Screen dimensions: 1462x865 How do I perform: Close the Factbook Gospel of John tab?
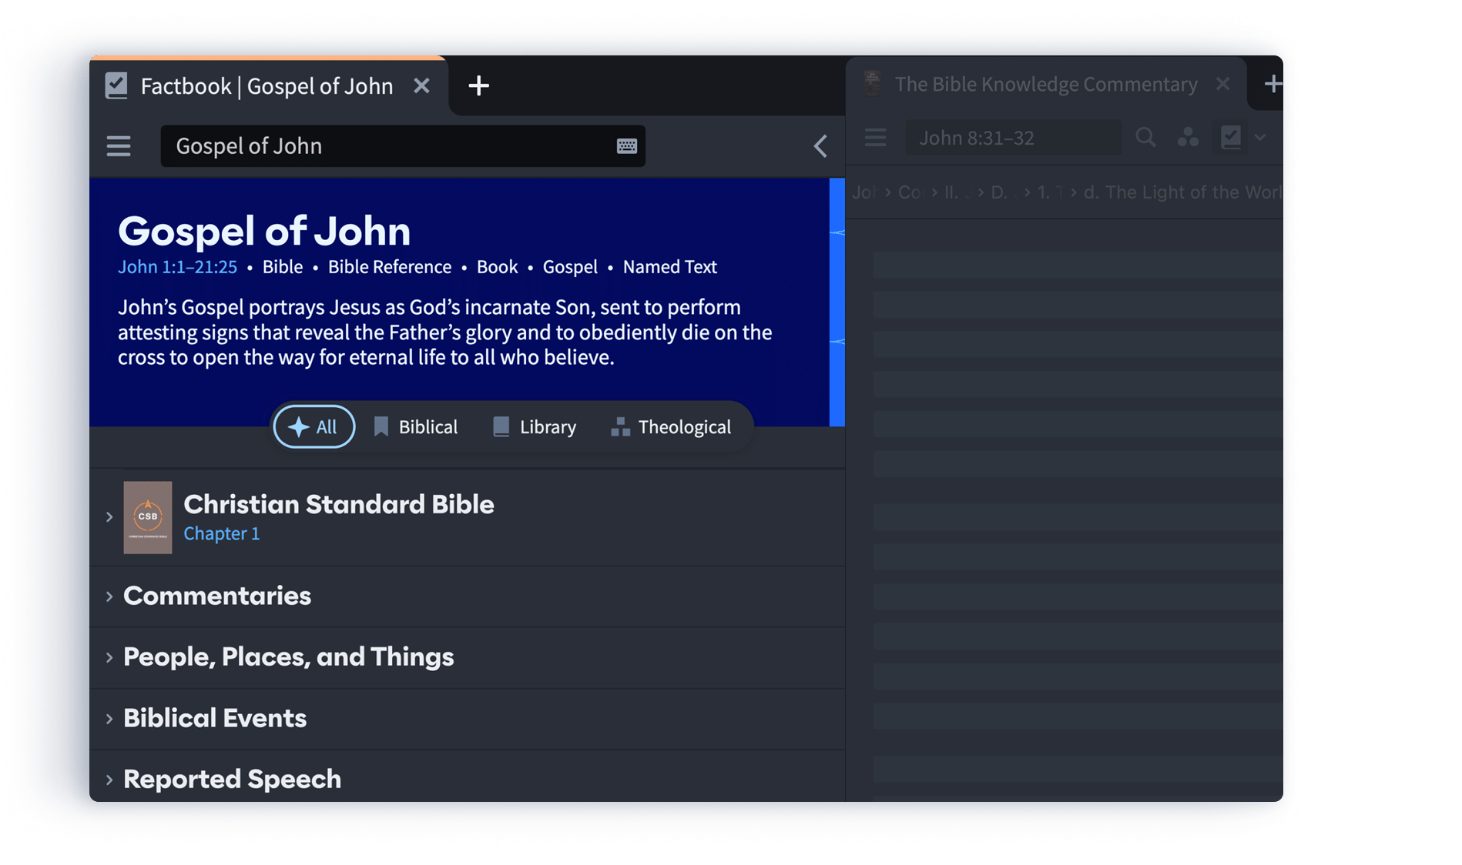[421, 85]
